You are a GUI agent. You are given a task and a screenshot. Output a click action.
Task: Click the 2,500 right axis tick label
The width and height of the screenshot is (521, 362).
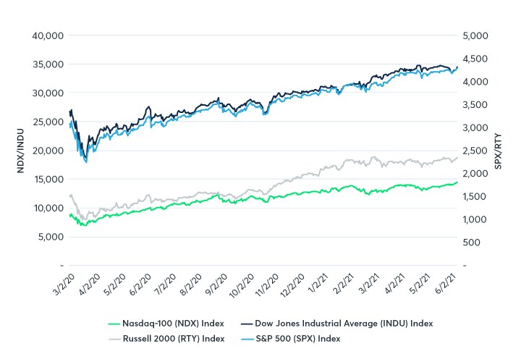click(476, 151)
